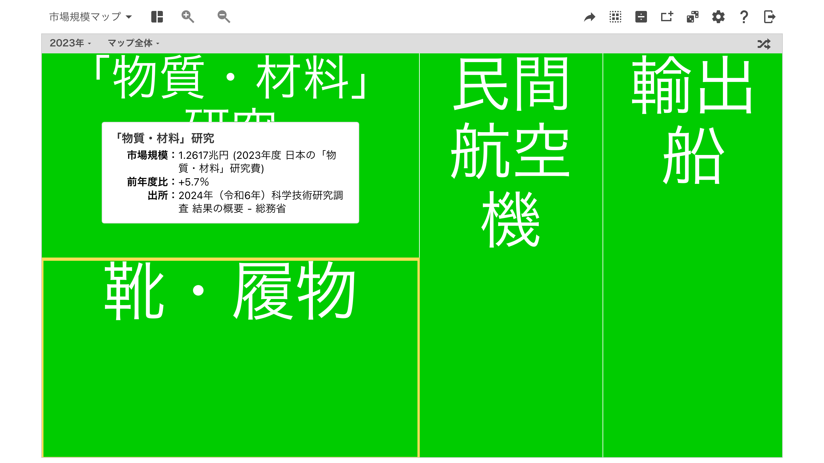This screenshot has width=824, height=463.
Task: Zoom in with the magnifier plus icon
Action: point(188,17)
